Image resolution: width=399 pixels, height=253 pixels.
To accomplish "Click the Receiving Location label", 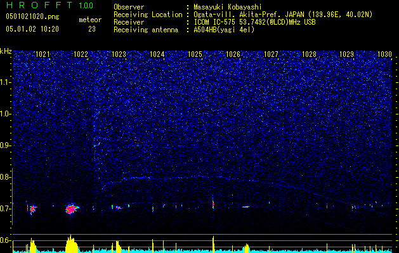I will click(148, 15).
